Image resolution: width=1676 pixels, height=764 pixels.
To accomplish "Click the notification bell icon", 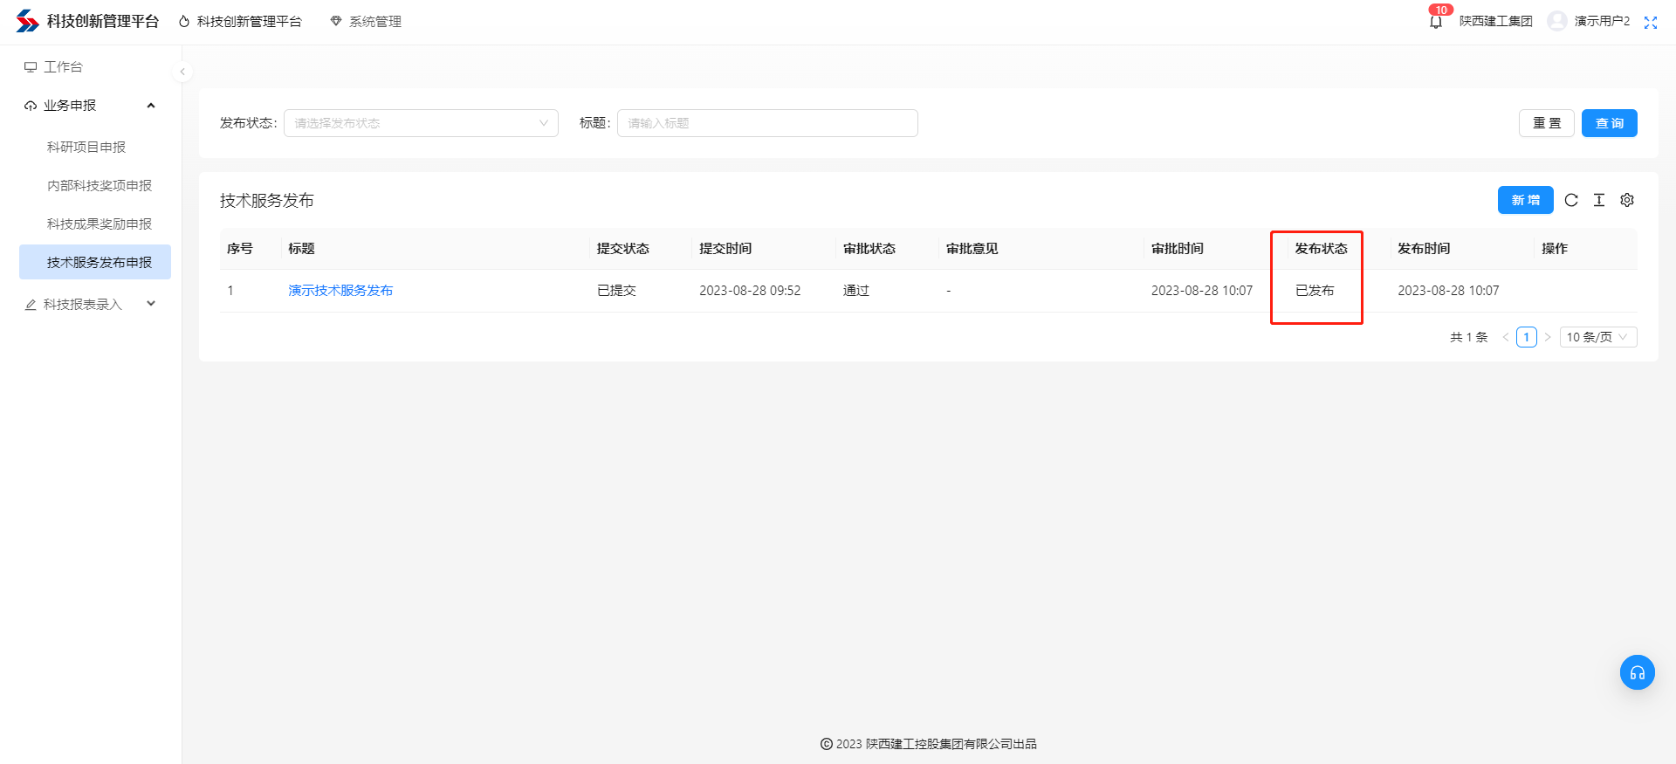I will [x=1435, y=22].
